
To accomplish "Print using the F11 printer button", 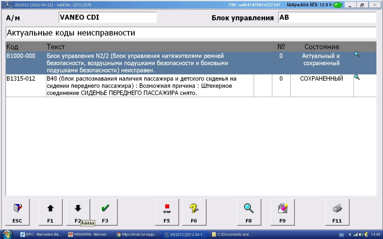I will (x=337, y=212).
